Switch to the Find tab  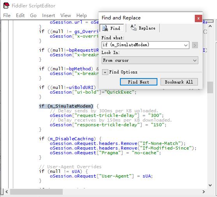pyautogui.click(x=111, y=28)
